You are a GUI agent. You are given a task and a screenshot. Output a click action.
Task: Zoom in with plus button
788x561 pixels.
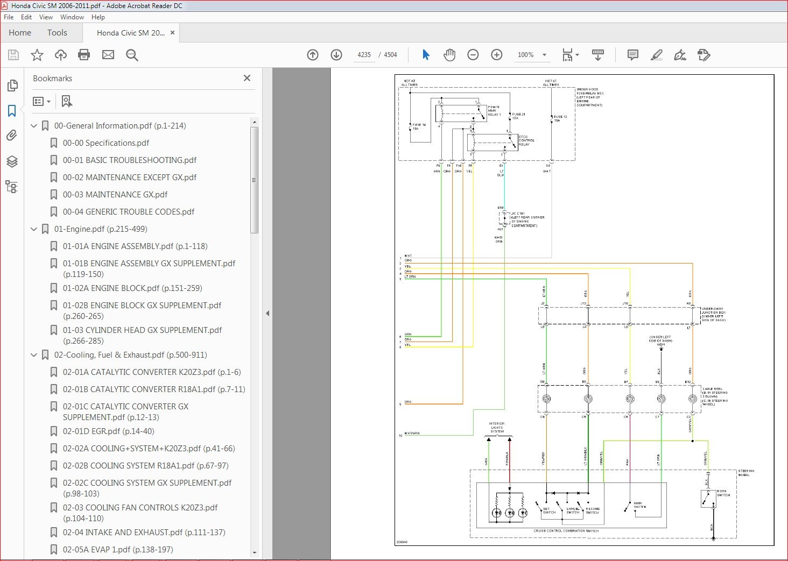click(497, 55)
